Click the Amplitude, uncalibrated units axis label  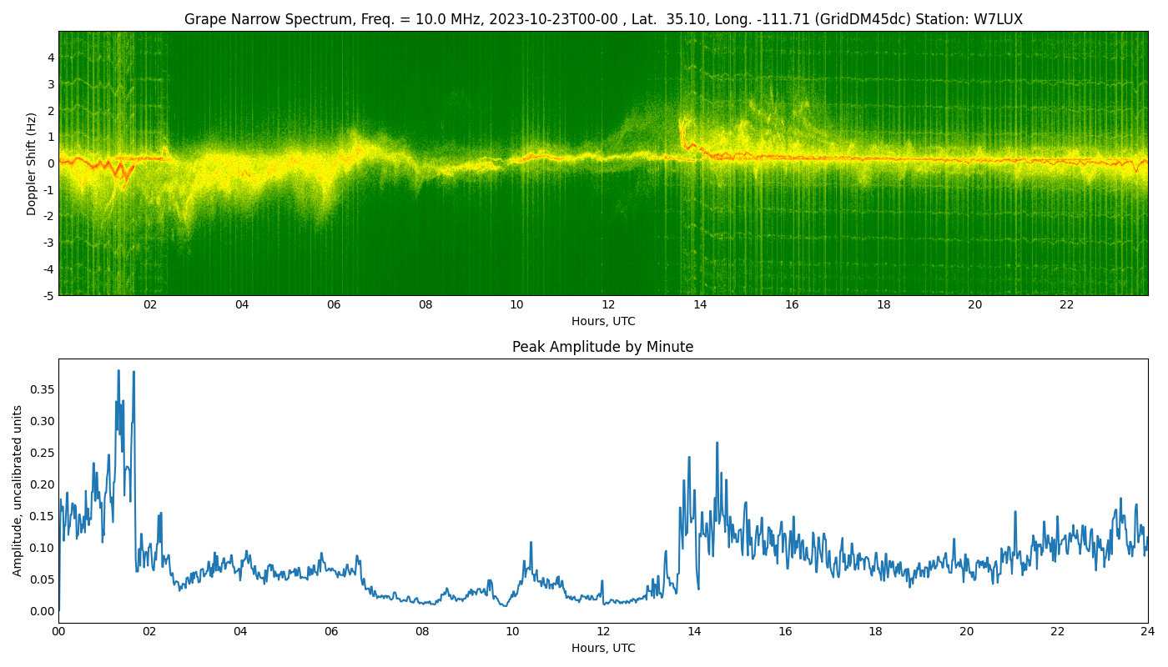[x=18, y=490]
